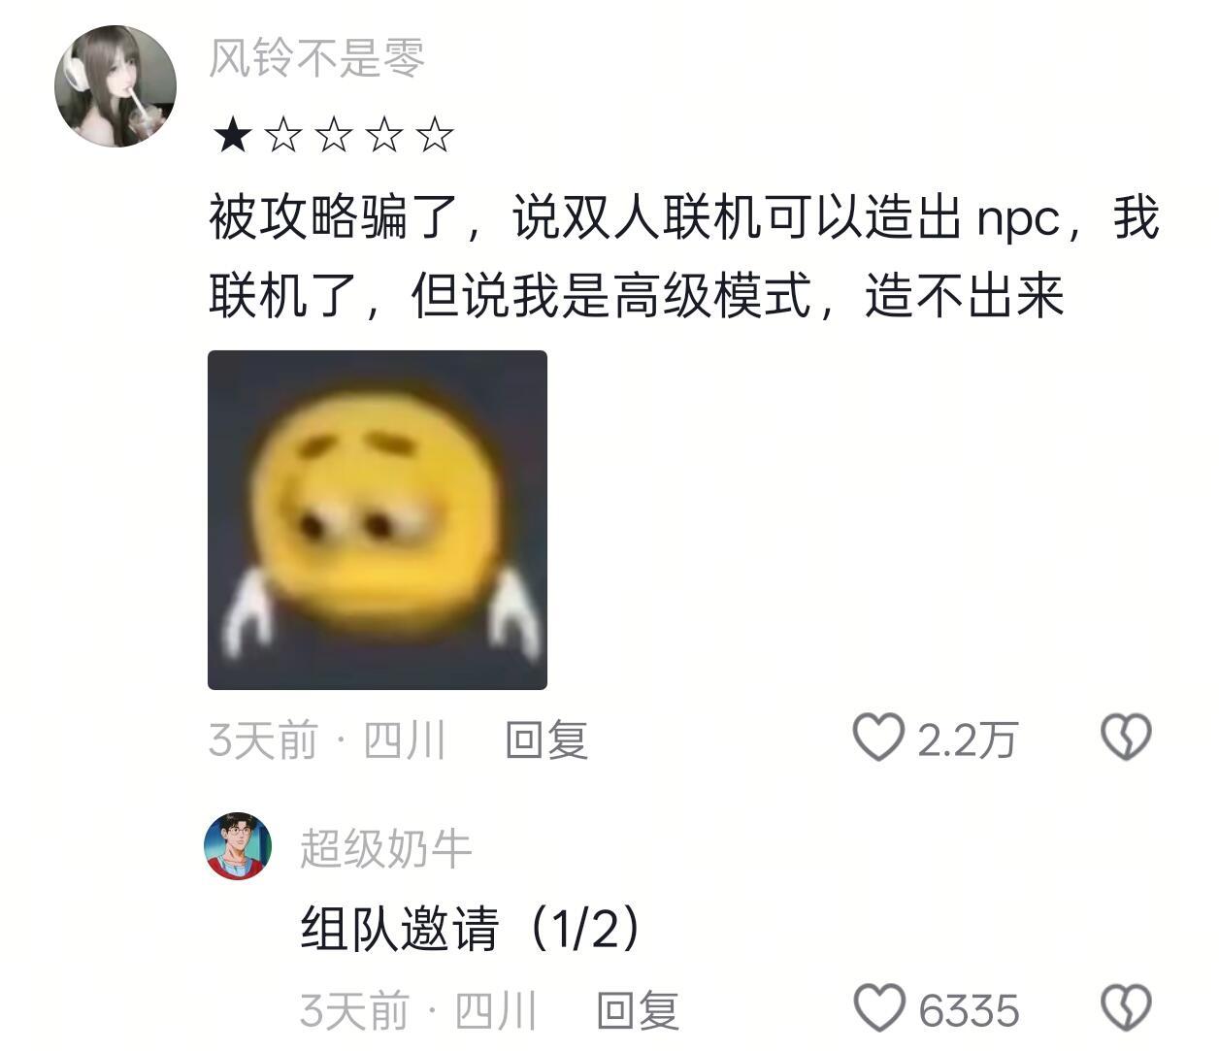The width and height of the screenshot is (1219, 1051).
Task: Reply to the comment by 风铃不是零
Action: tap(546, 740)
